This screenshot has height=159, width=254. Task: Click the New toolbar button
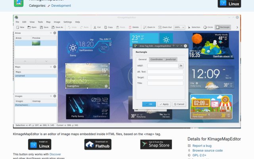click(20, 27)
